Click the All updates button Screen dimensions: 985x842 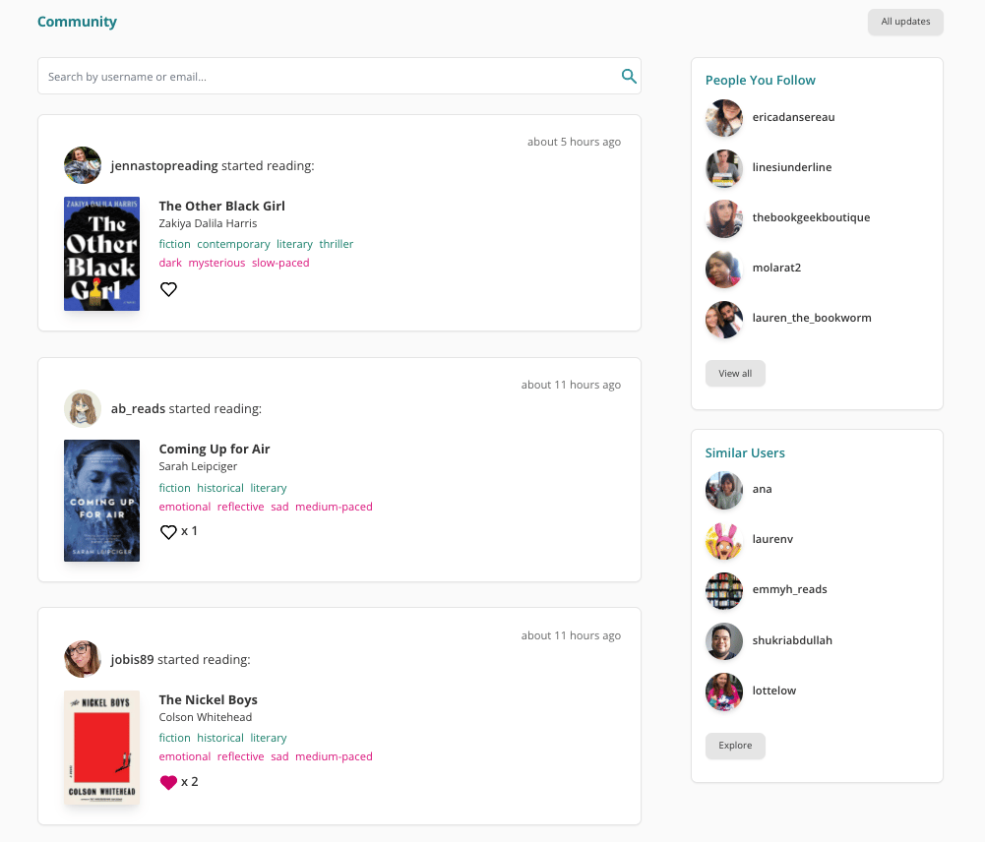point(905,22)
